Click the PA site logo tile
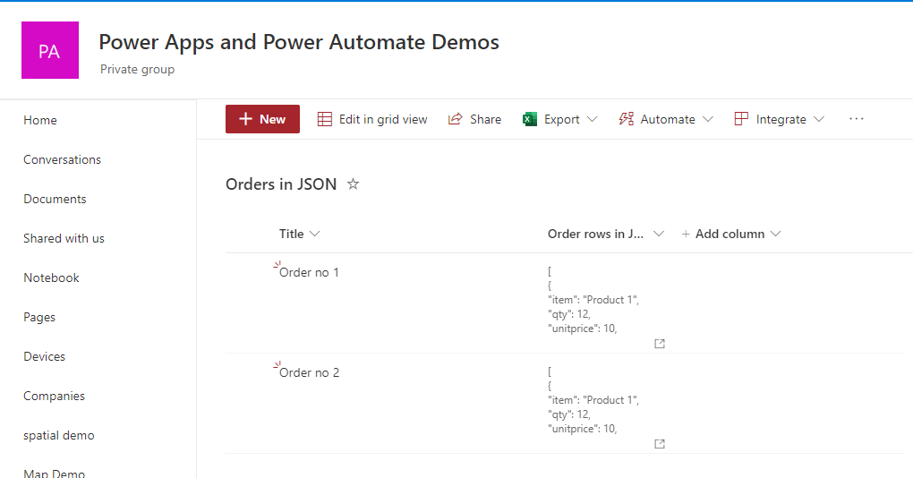 (49, 51)
